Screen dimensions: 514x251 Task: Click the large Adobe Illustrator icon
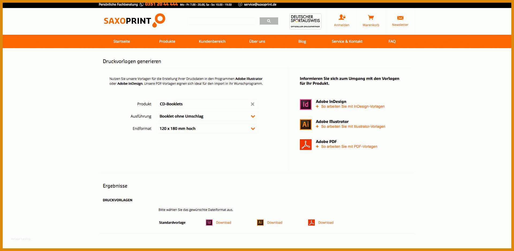[305, 124]
